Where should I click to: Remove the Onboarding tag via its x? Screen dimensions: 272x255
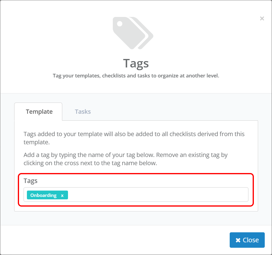(62, 196)
